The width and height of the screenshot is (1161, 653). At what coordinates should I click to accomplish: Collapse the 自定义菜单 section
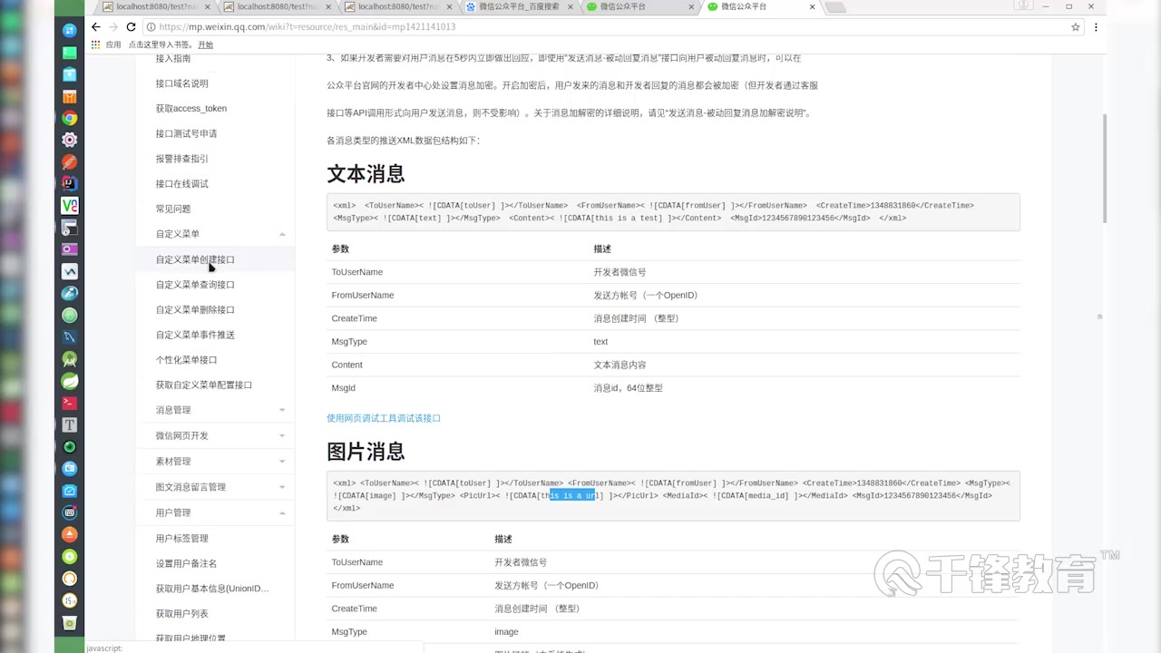[x=282, y=234]
